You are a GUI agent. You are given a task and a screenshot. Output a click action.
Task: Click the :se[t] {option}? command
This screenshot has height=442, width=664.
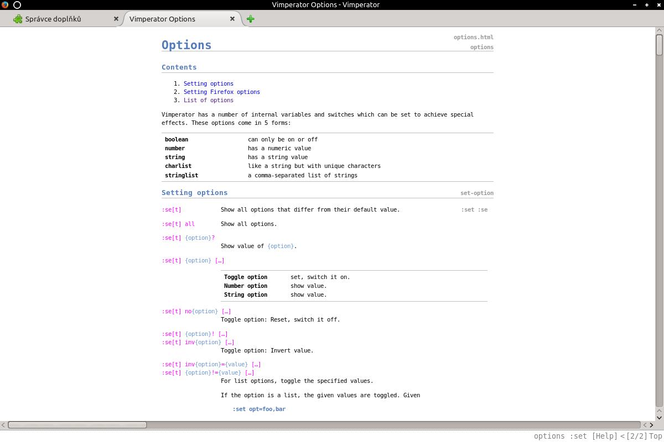188,238
